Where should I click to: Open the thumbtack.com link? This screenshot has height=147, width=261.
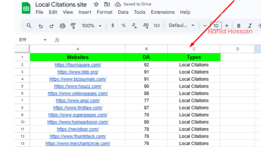[x=78, y=136]
